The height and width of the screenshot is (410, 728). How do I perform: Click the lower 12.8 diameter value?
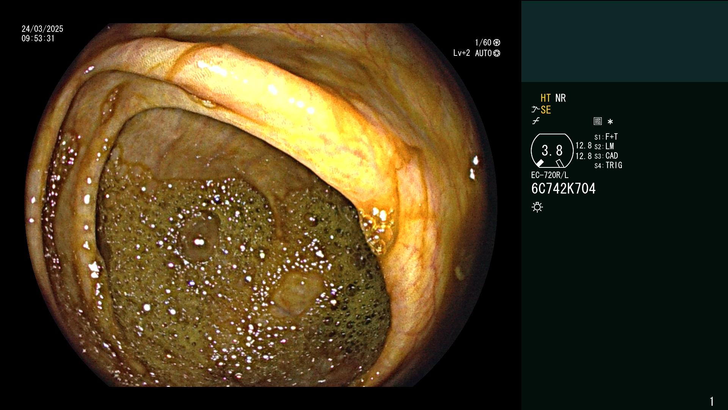tap(584, 156)
